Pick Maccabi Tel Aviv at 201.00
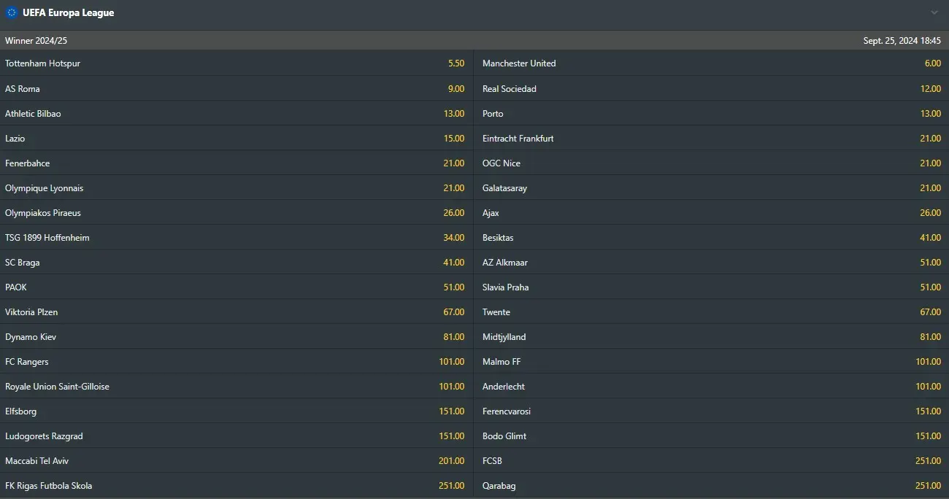 tap(451, 461)
